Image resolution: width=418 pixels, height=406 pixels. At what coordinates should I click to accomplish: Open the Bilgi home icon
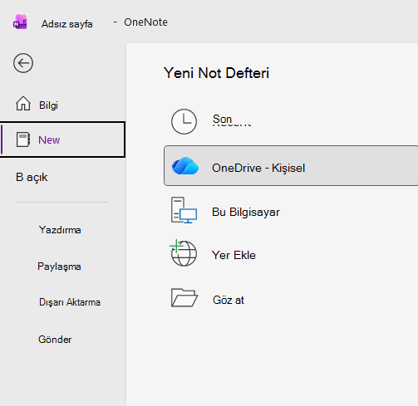pyautogui.click(x=23, y=104)
